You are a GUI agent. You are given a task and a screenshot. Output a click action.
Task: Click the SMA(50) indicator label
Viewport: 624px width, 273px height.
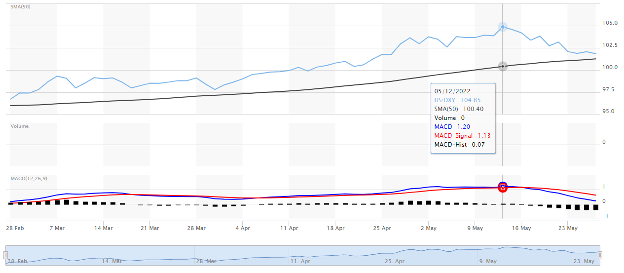pyautogui.click(x=18, y=7)
